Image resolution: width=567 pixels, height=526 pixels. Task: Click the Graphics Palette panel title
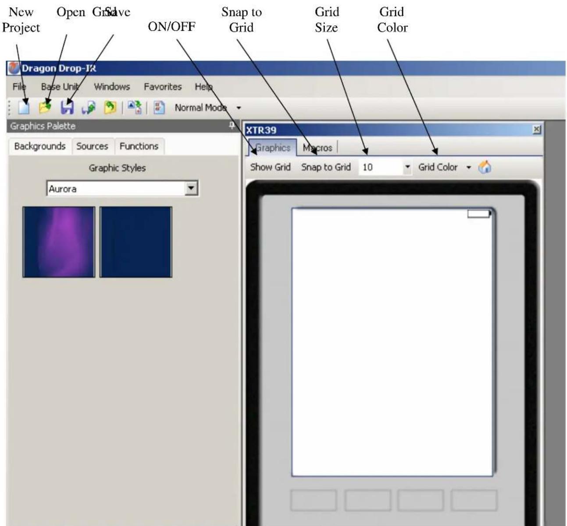point(43,126)
